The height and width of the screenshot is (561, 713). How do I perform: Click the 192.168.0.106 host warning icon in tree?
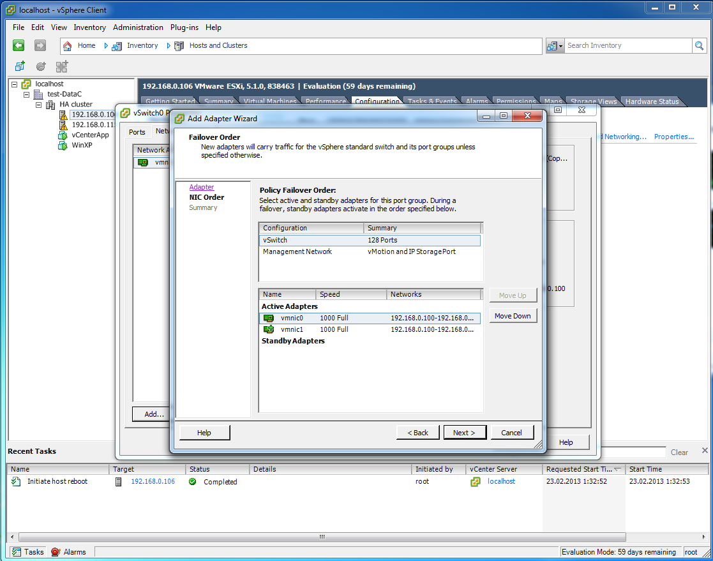click(63, 115)
